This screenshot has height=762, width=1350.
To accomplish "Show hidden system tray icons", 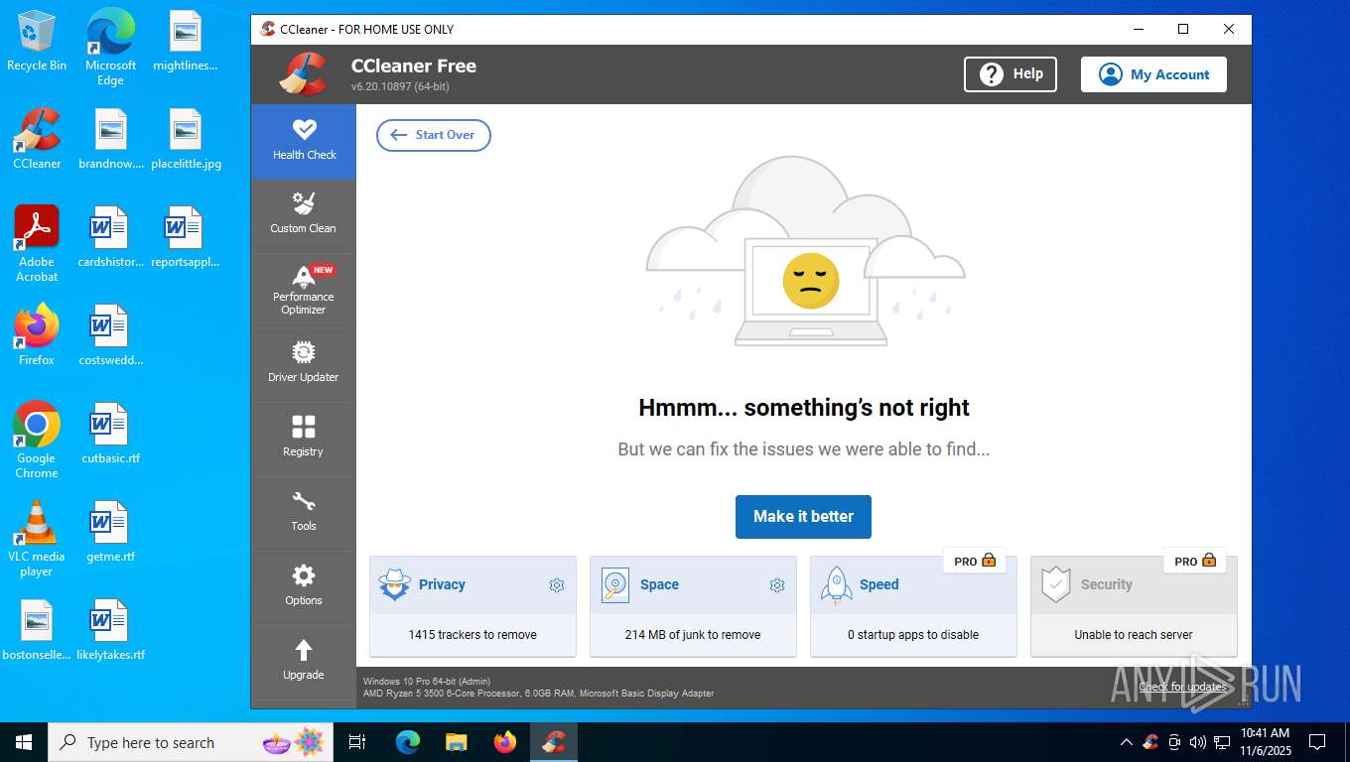I will point(1126,742).
